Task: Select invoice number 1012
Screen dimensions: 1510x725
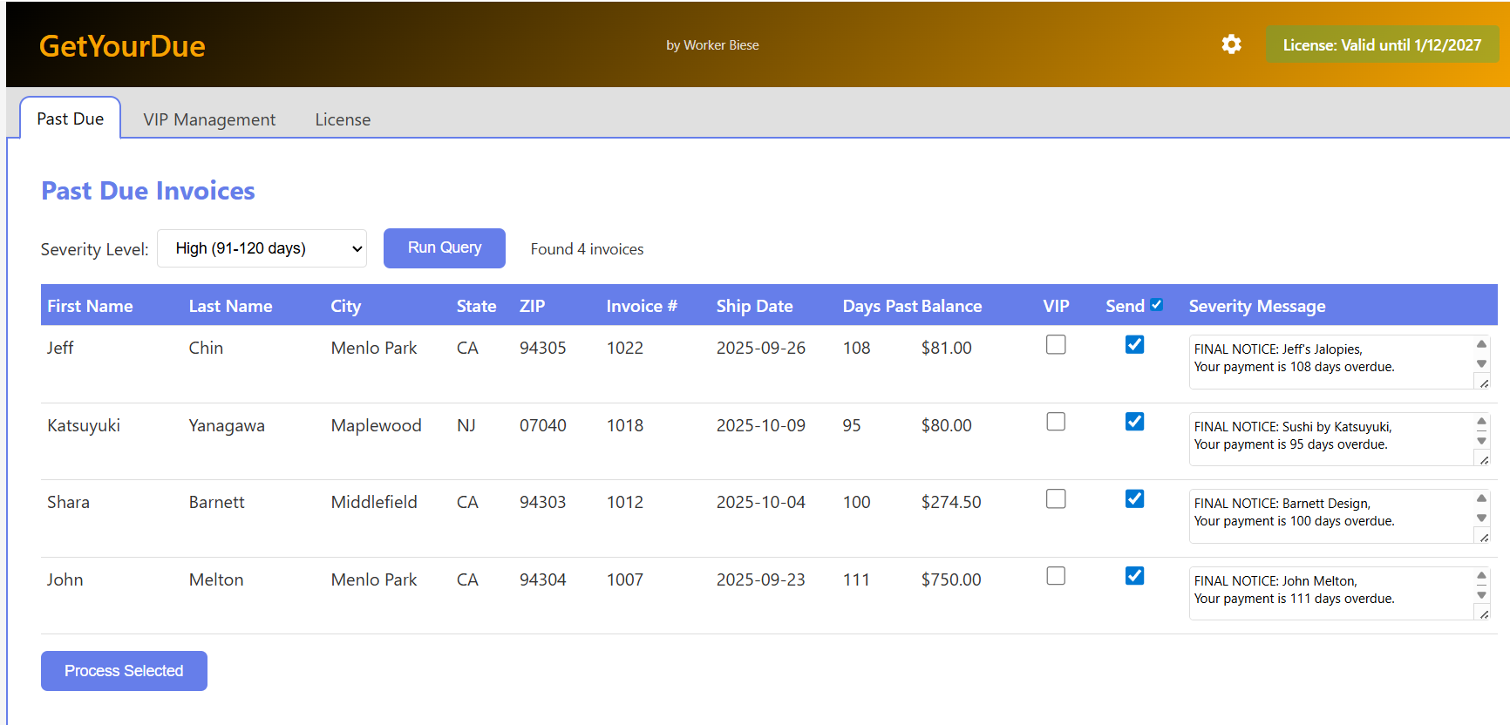Action: [625, 502]
